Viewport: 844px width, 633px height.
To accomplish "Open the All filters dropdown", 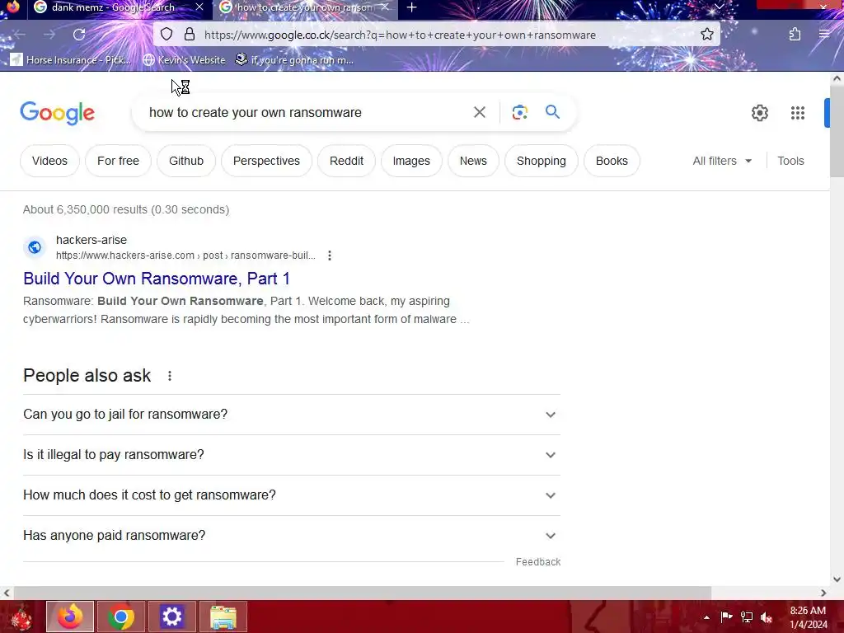I will pos(722,161).
